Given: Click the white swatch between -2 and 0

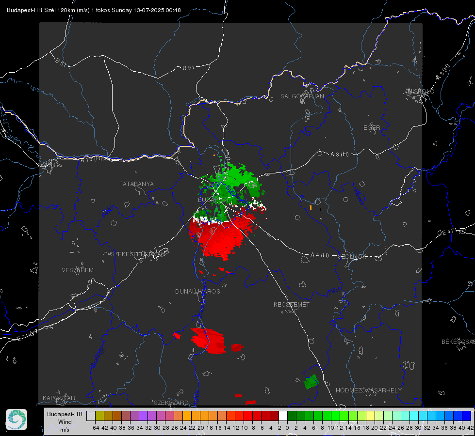Looking at the screenshot, I should 283,416.
